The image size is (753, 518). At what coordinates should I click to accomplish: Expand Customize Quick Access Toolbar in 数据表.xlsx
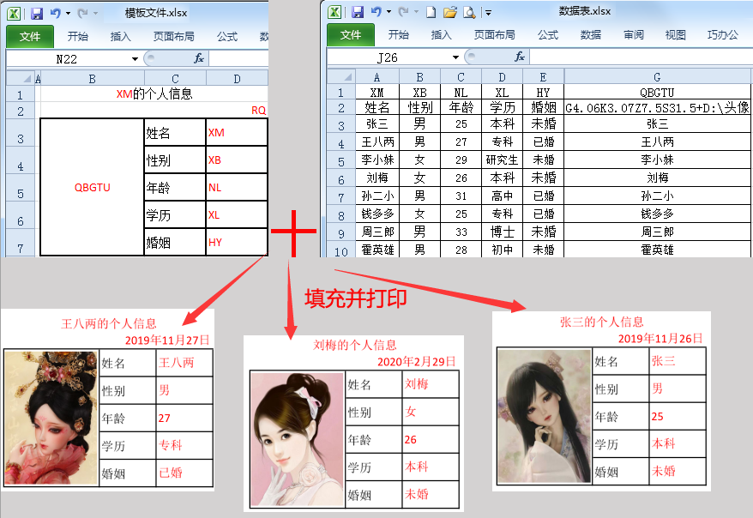click(x=488, y=13)
